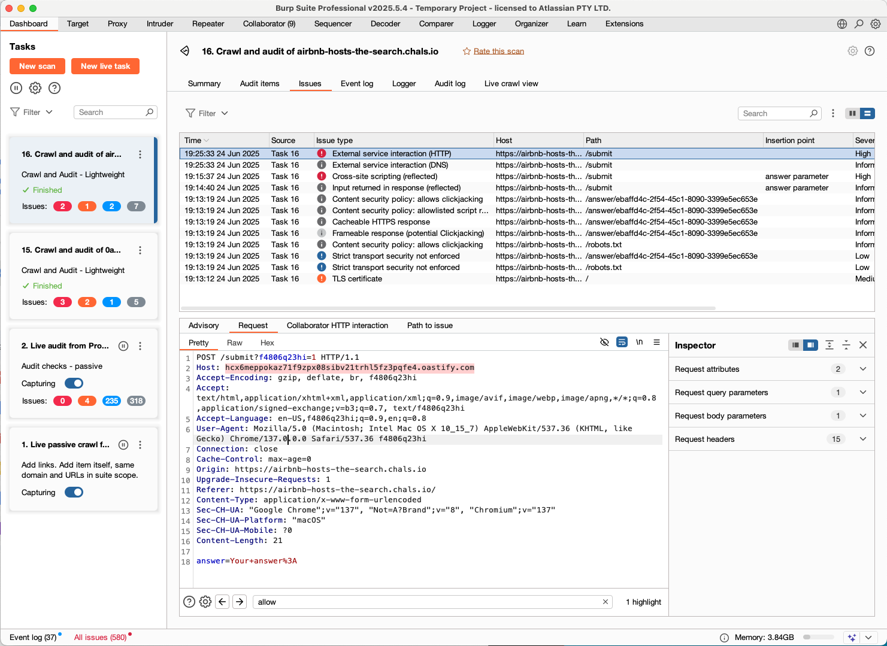The width and height of the screenshot is (887, 646).
Task: Open the Filter dropdown above issues table
Action: click(207, 113)
